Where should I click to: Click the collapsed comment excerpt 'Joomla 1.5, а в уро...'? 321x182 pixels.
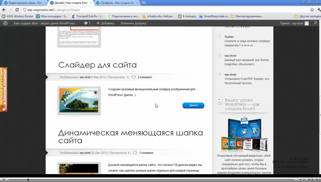point(238,27)
